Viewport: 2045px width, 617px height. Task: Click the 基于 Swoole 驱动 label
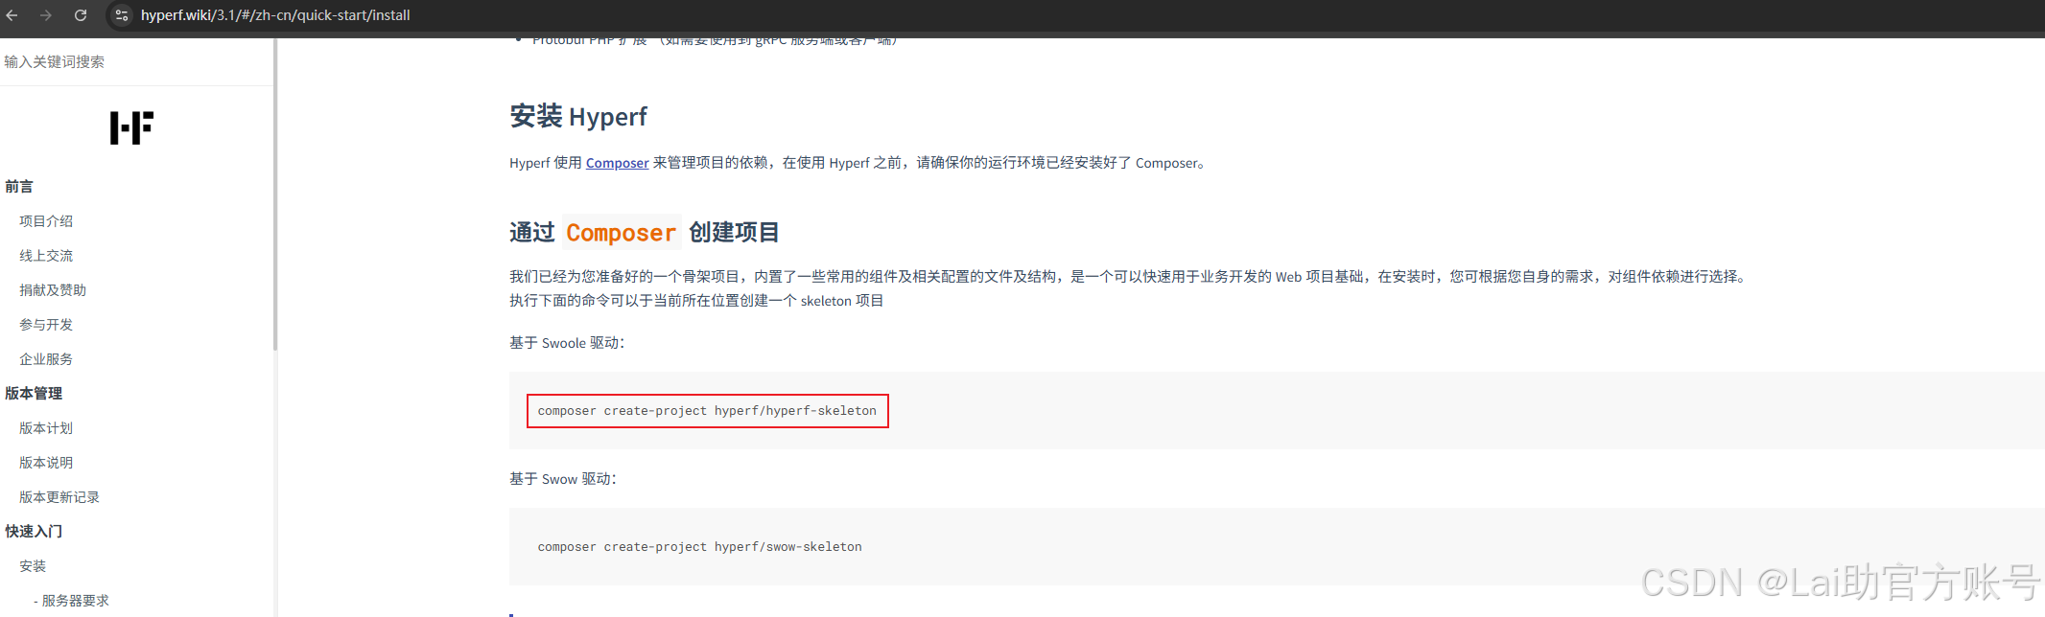click(x=567, y=343)
